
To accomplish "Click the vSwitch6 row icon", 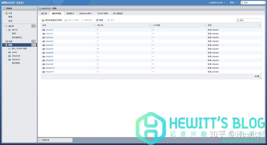I will coord(44,53).
